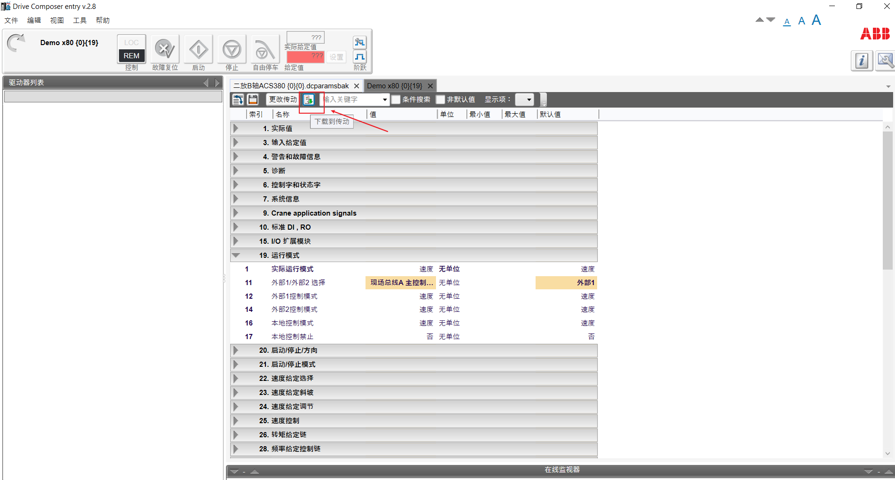The width and height of the screenshot is (895, 480).
Task: Click the expand-up triangle on monitor panel left
Action: click(x=255, y=471)
